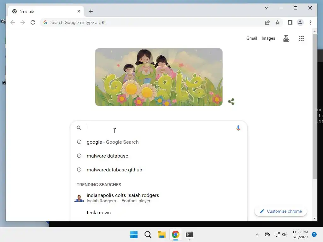Open the Windows Start menu
The image size is (323, 242).
(x=134, y=234)
